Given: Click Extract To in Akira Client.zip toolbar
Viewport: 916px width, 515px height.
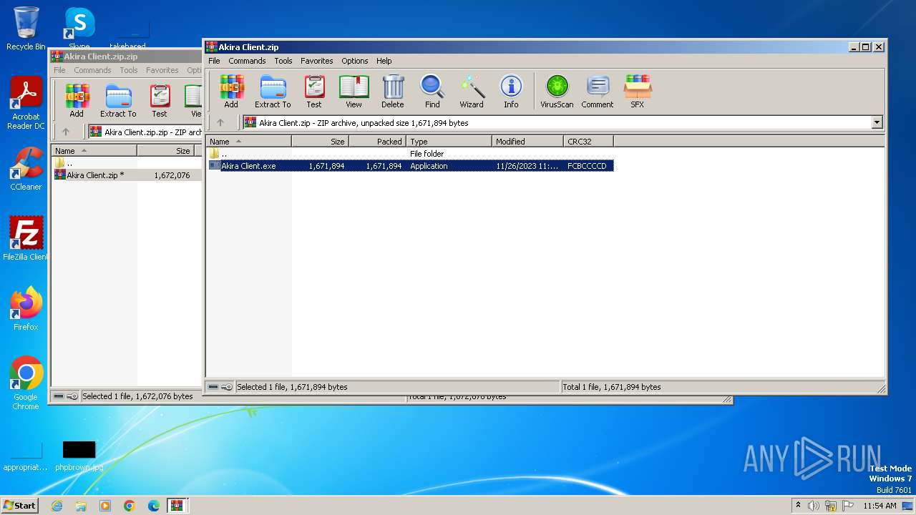Looking at the screenshot, I should (x=273, y=91).
